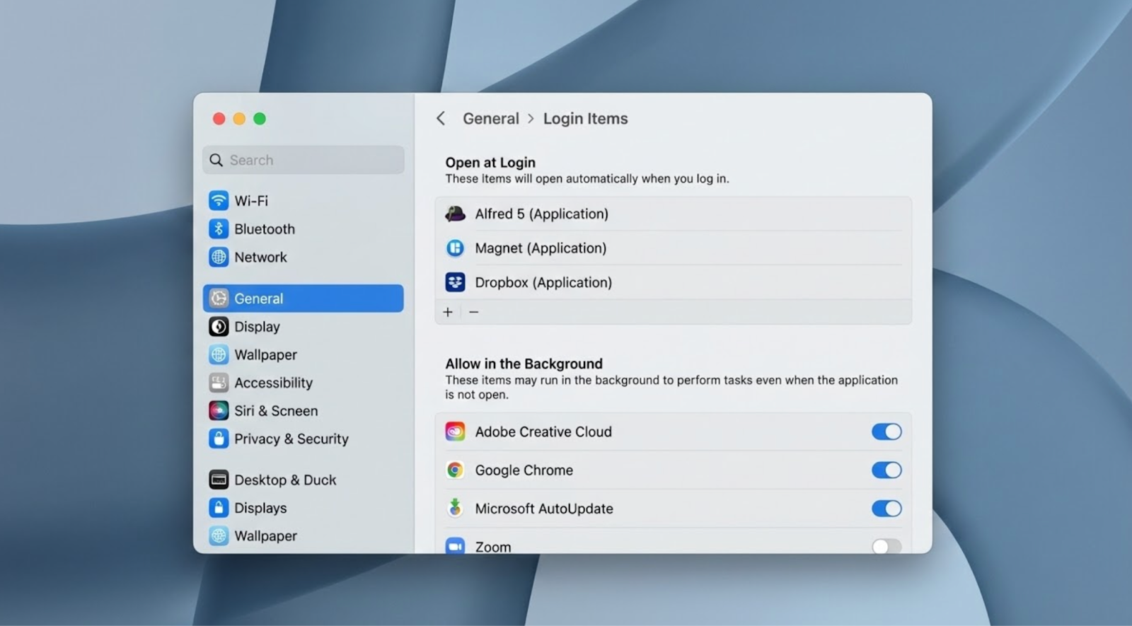The image size is (1132, 626).
Task: Click "These items will open automatically" description
Action: (587, 178)
